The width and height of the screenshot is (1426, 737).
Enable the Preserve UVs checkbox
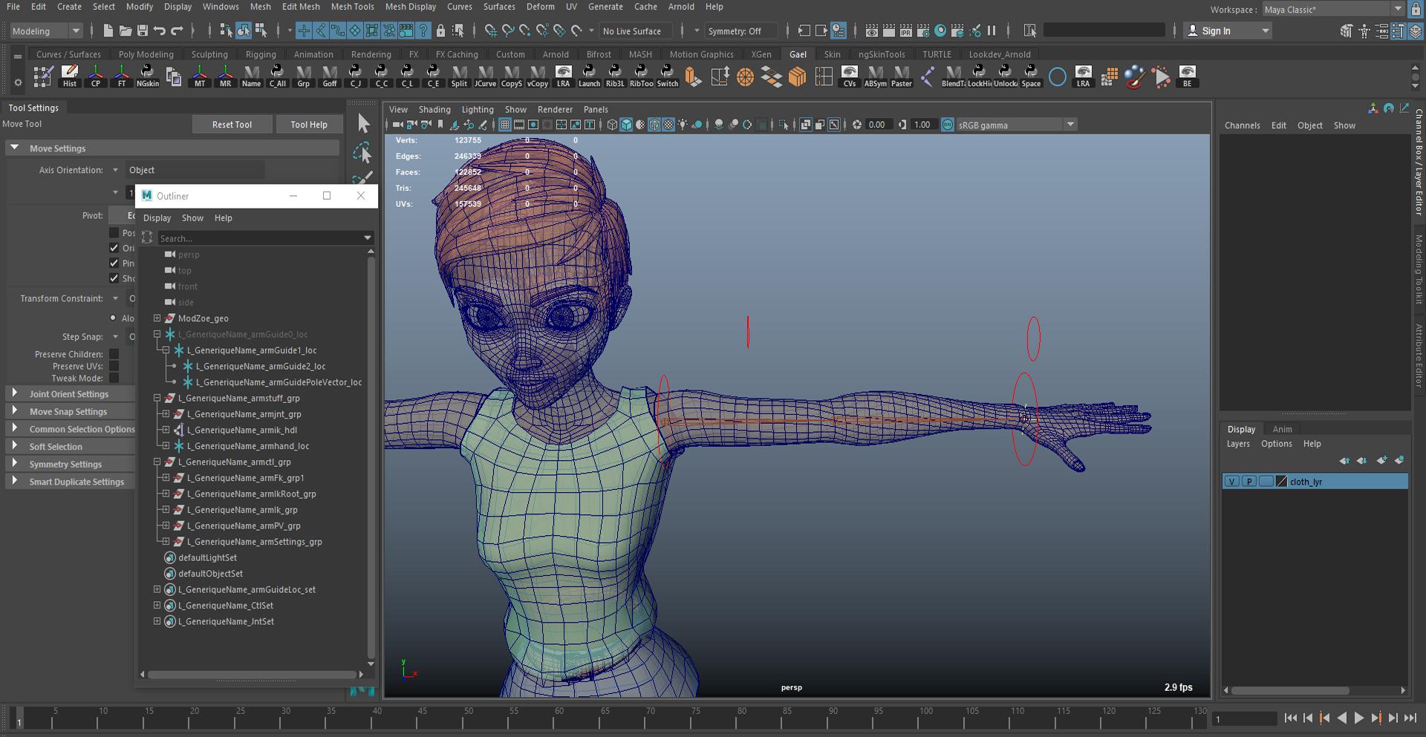(114, 366)
